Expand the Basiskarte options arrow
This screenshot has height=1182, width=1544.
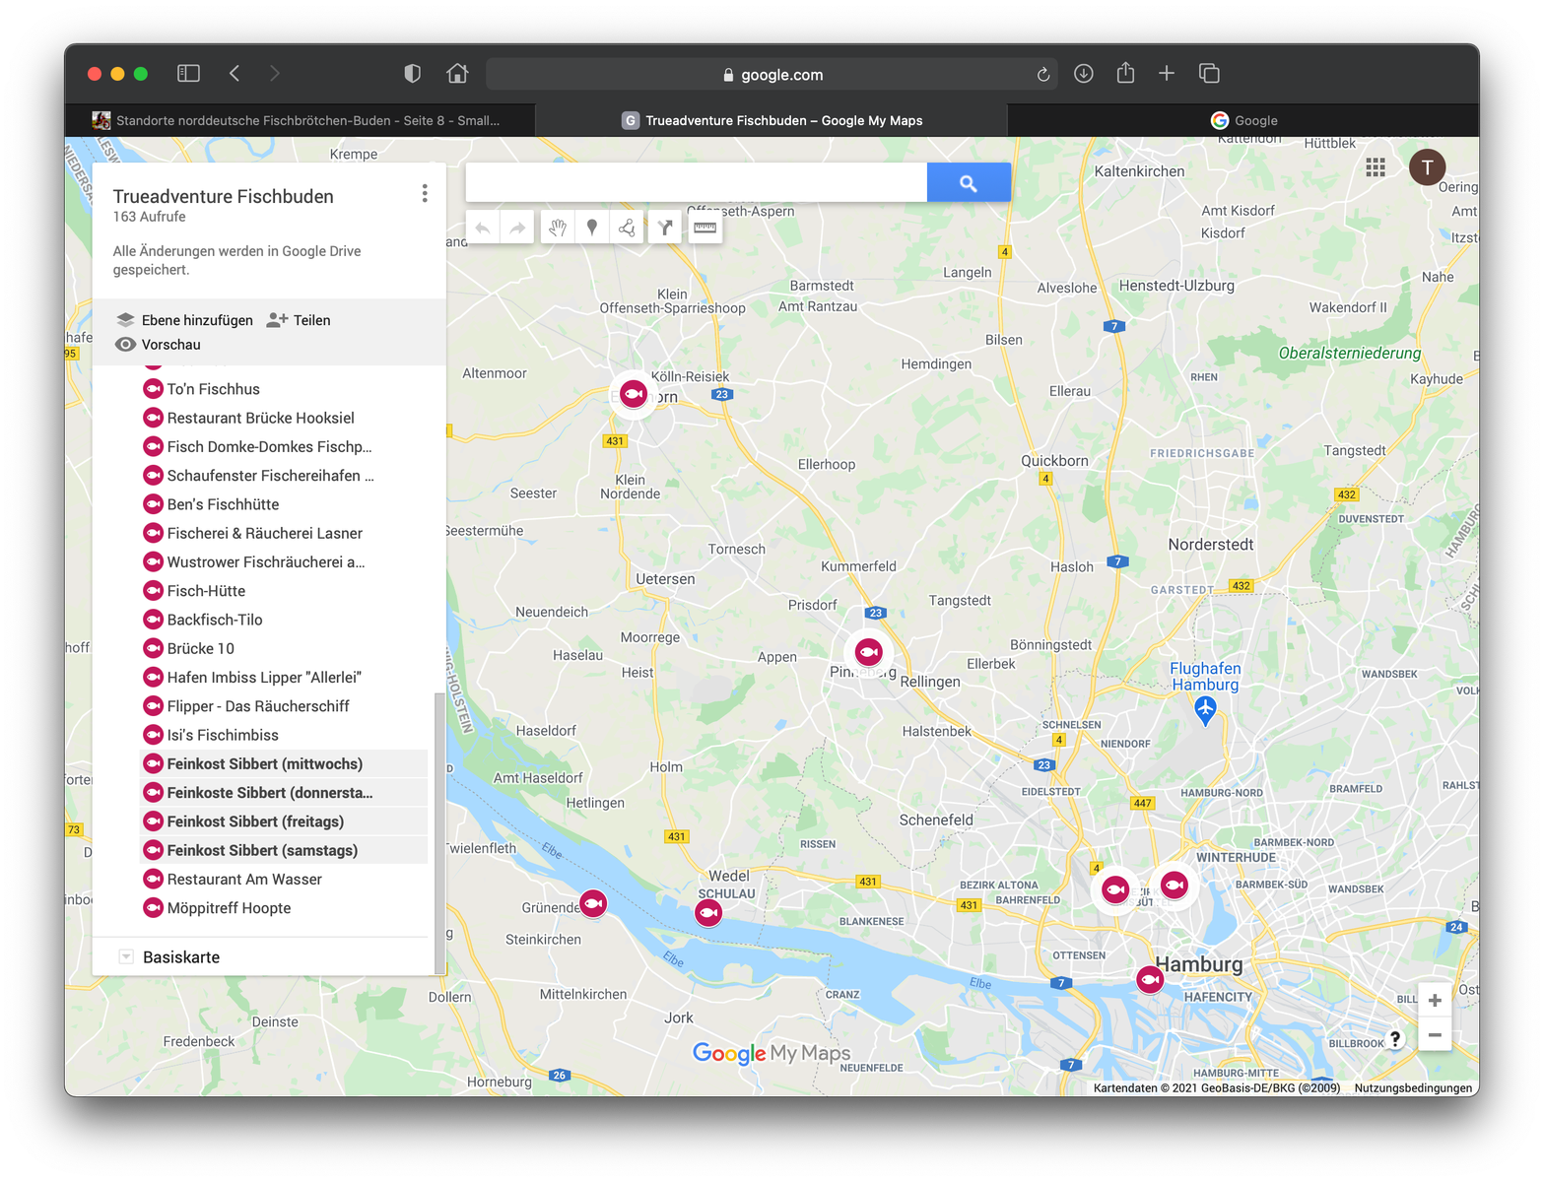click(x=126, y=957)
